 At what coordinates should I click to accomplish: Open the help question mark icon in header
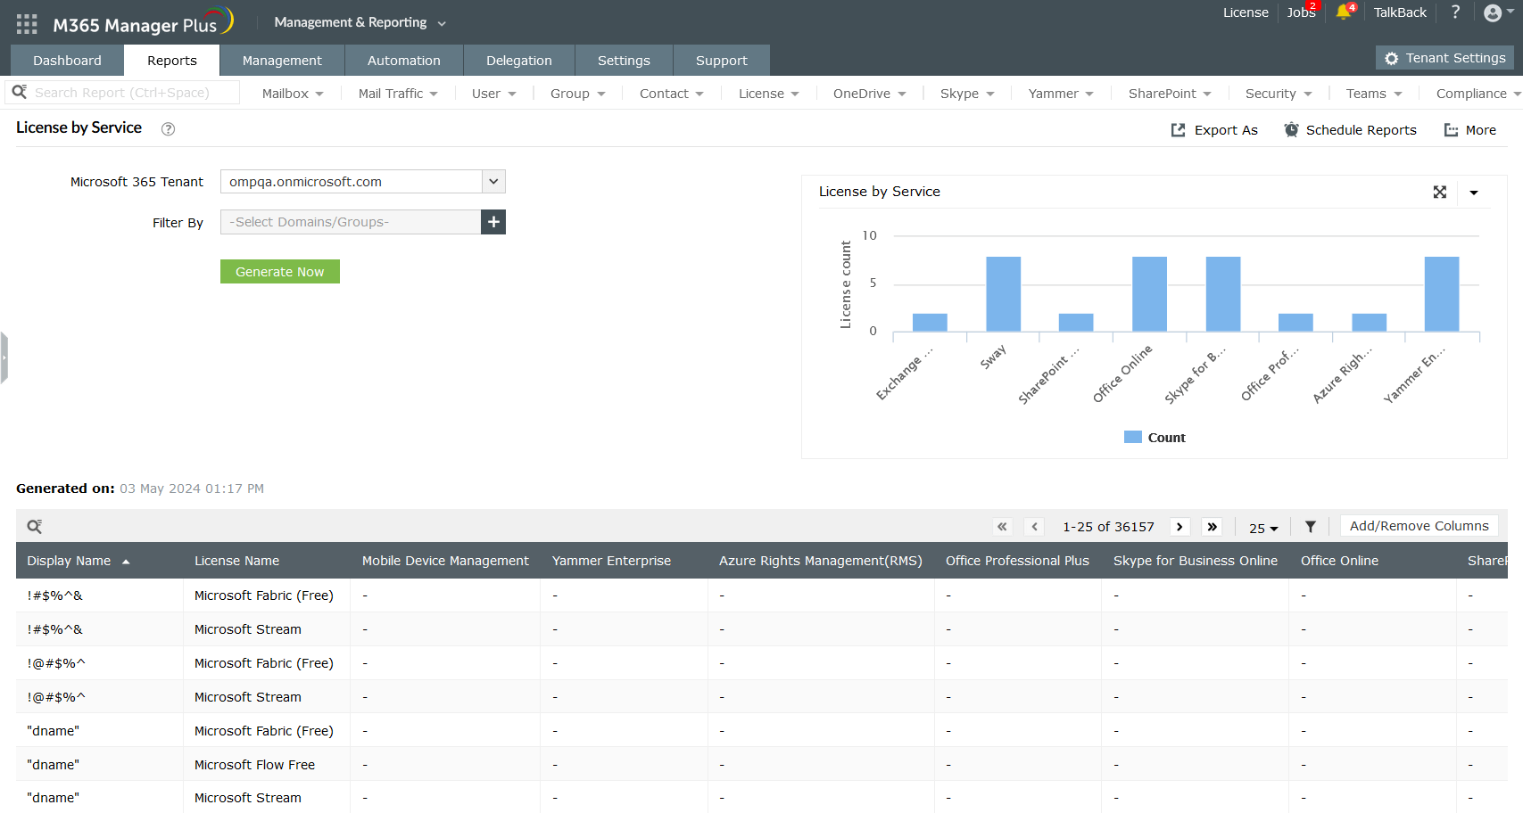tap(1455, 12)
